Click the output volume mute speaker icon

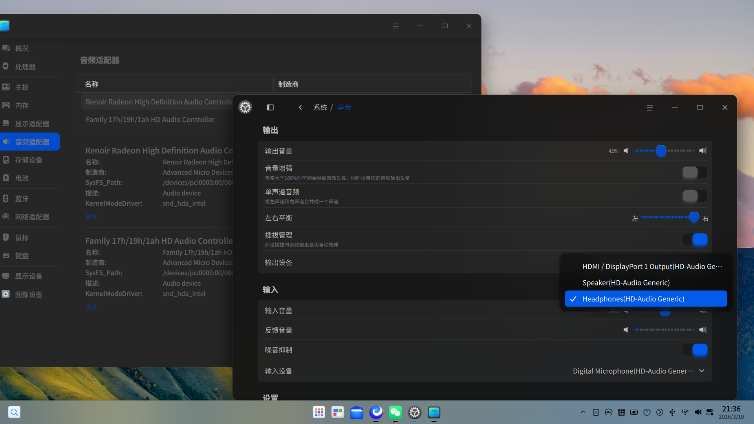pos(626,151)
